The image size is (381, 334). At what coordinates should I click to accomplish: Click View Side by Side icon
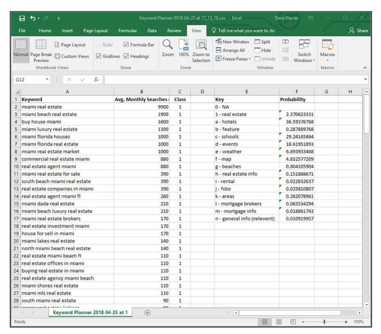(x=285, y=41)
